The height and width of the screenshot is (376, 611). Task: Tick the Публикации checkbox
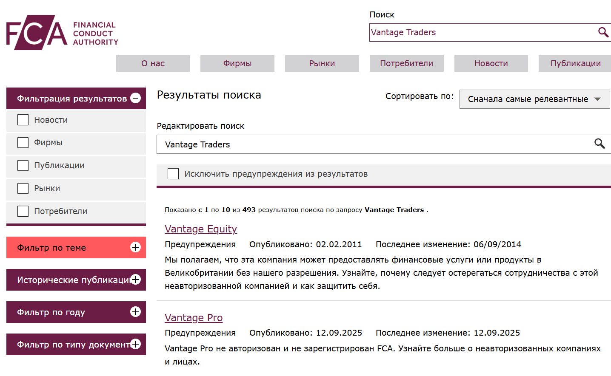click(23, 165)
